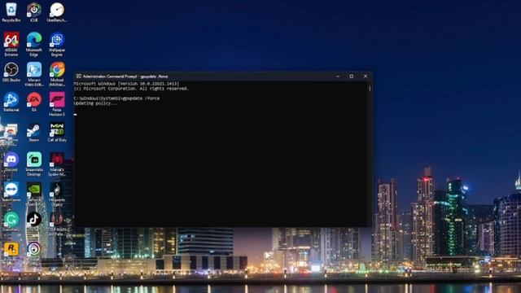Open the Google Chrome profile shortcut
This screenshot has width=521, height=293.
(x=57, y=74)
